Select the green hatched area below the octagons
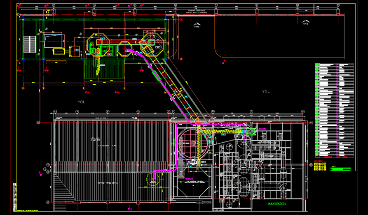368x215 pixels. pyautogui.click(x=103, y=70)
